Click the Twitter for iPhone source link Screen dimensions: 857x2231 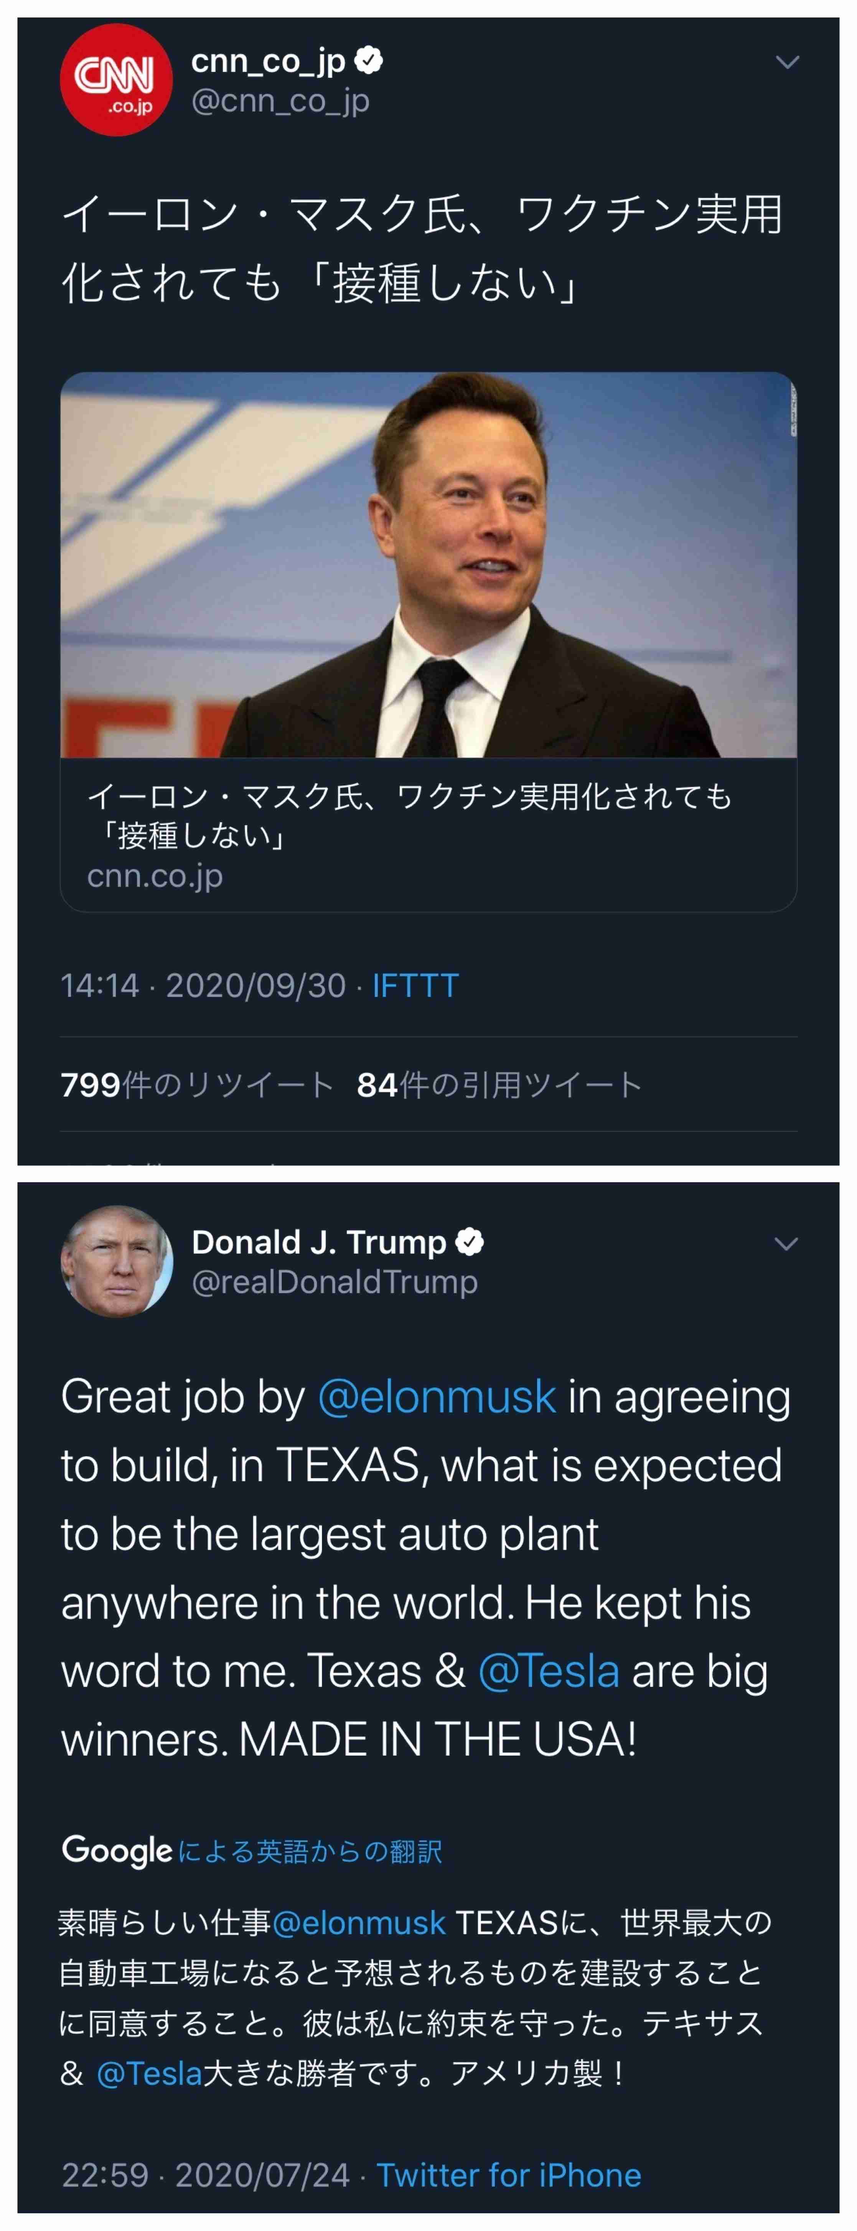[x=508, y=2175]
